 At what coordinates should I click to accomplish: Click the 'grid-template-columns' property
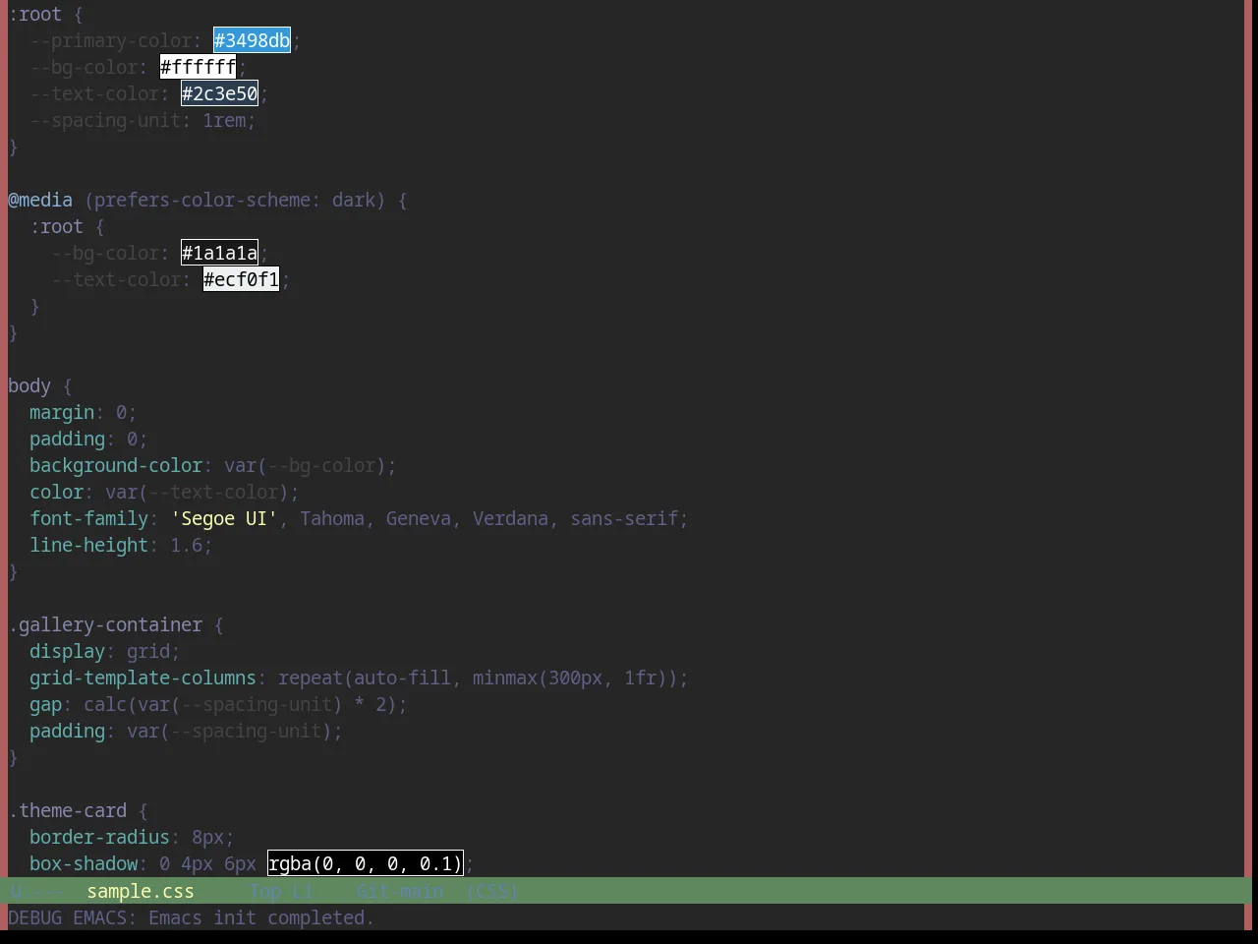[x=143, y=678]
